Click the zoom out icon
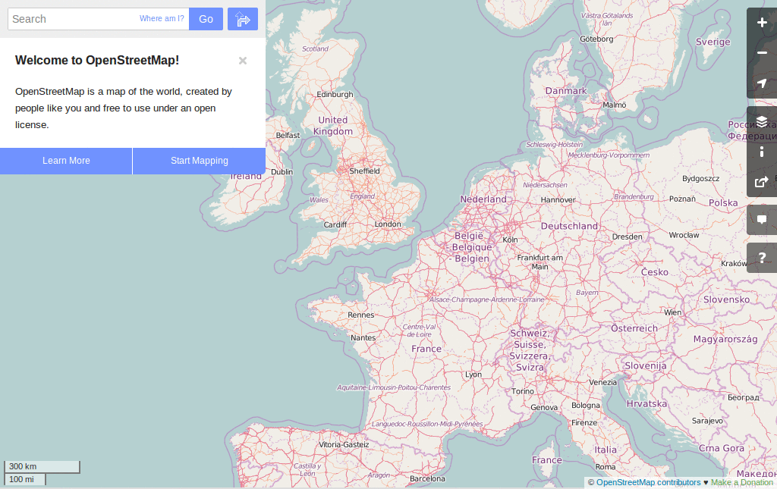This screenshot has width=777, height=489. (761, 53)
